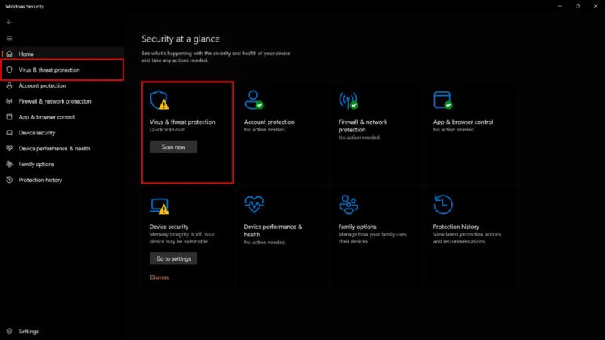
Task: Click the 'Quick scan due' status text
Action: click(166, 129)
